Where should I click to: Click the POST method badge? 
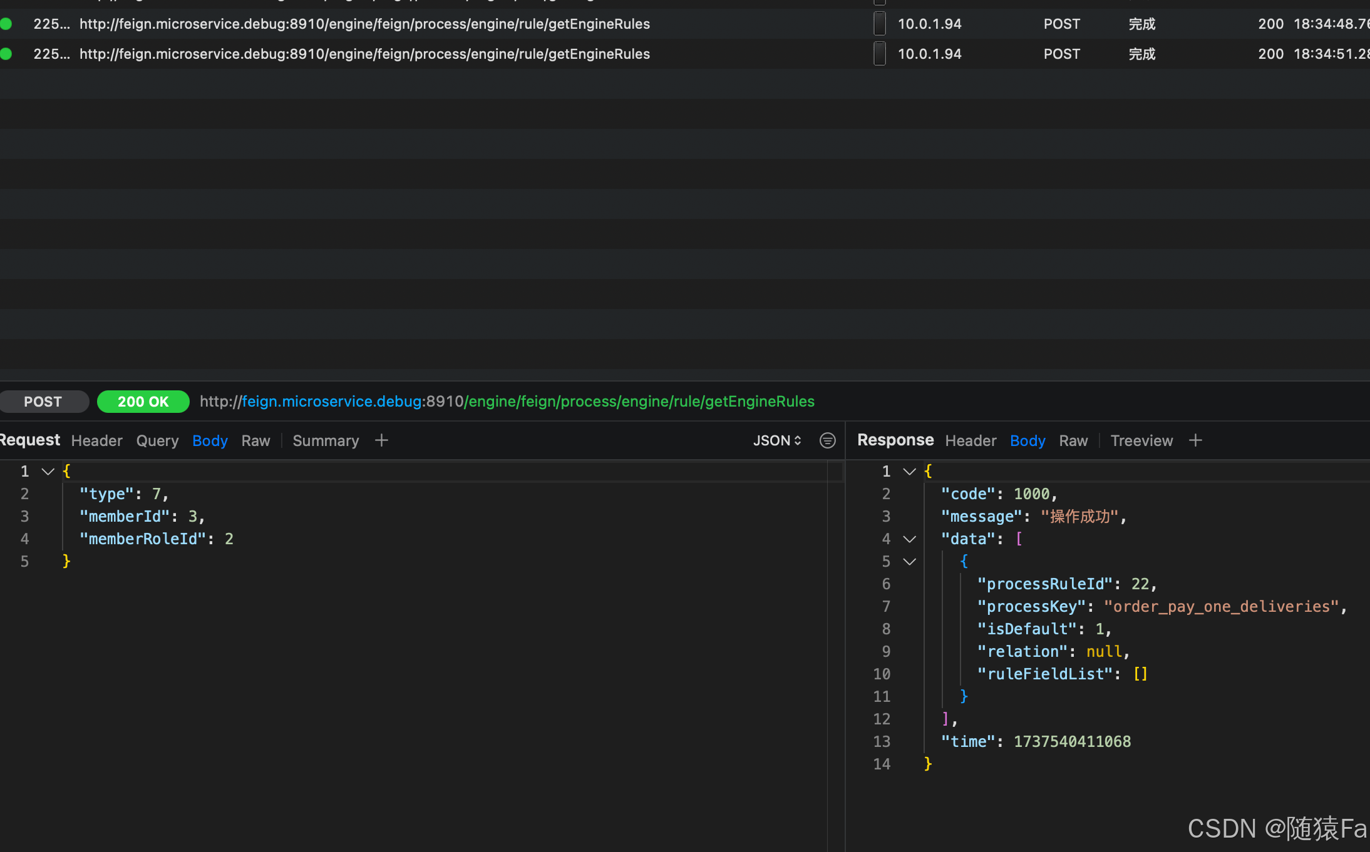[43, 402]
